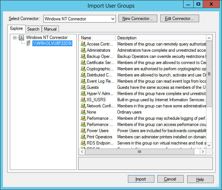Switch to the Manual tab
The width and height of the screenshot is (222, 190).
tap(50, 29)
